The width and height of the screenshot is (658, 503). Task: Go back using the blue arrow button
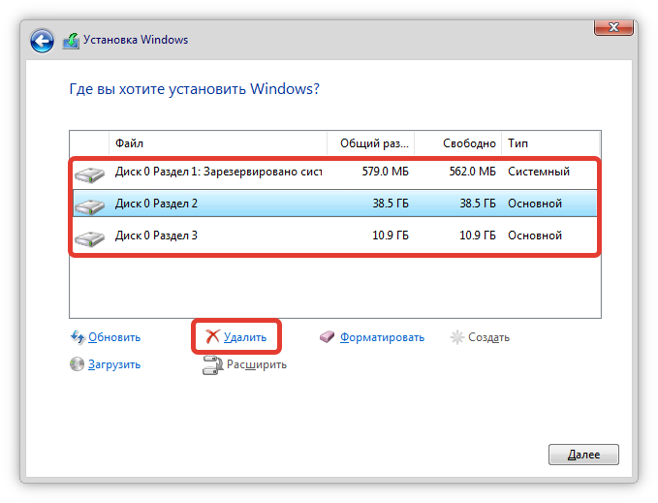pos(42,41)
